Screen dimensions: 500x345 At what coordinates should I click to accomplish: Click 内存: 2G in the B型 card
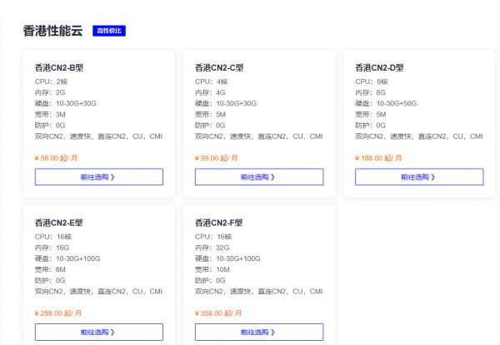pyautogui.click(x=50, y=92)
